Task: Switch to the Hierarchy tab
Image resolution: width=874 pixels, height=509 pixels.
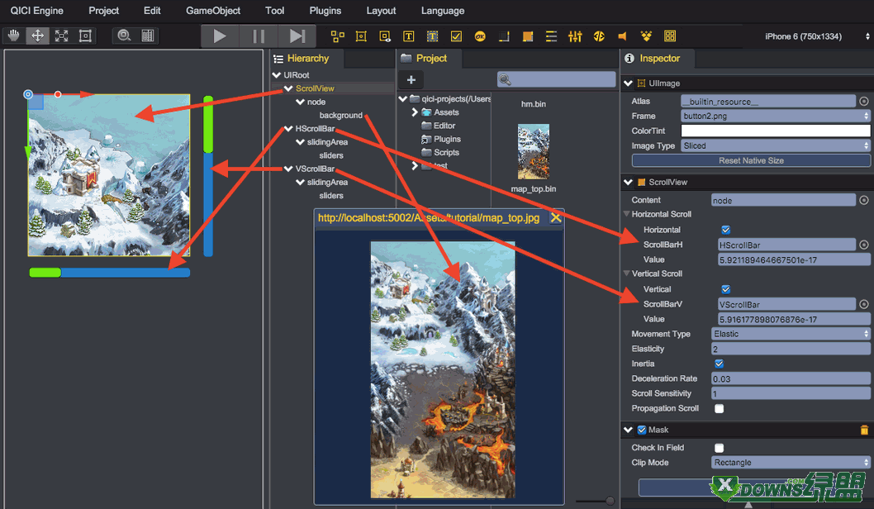Action: 307,59
